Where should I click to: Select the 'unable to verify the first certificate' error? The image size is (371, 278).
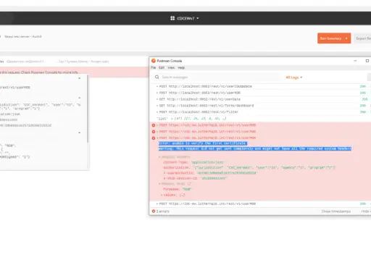202,143
